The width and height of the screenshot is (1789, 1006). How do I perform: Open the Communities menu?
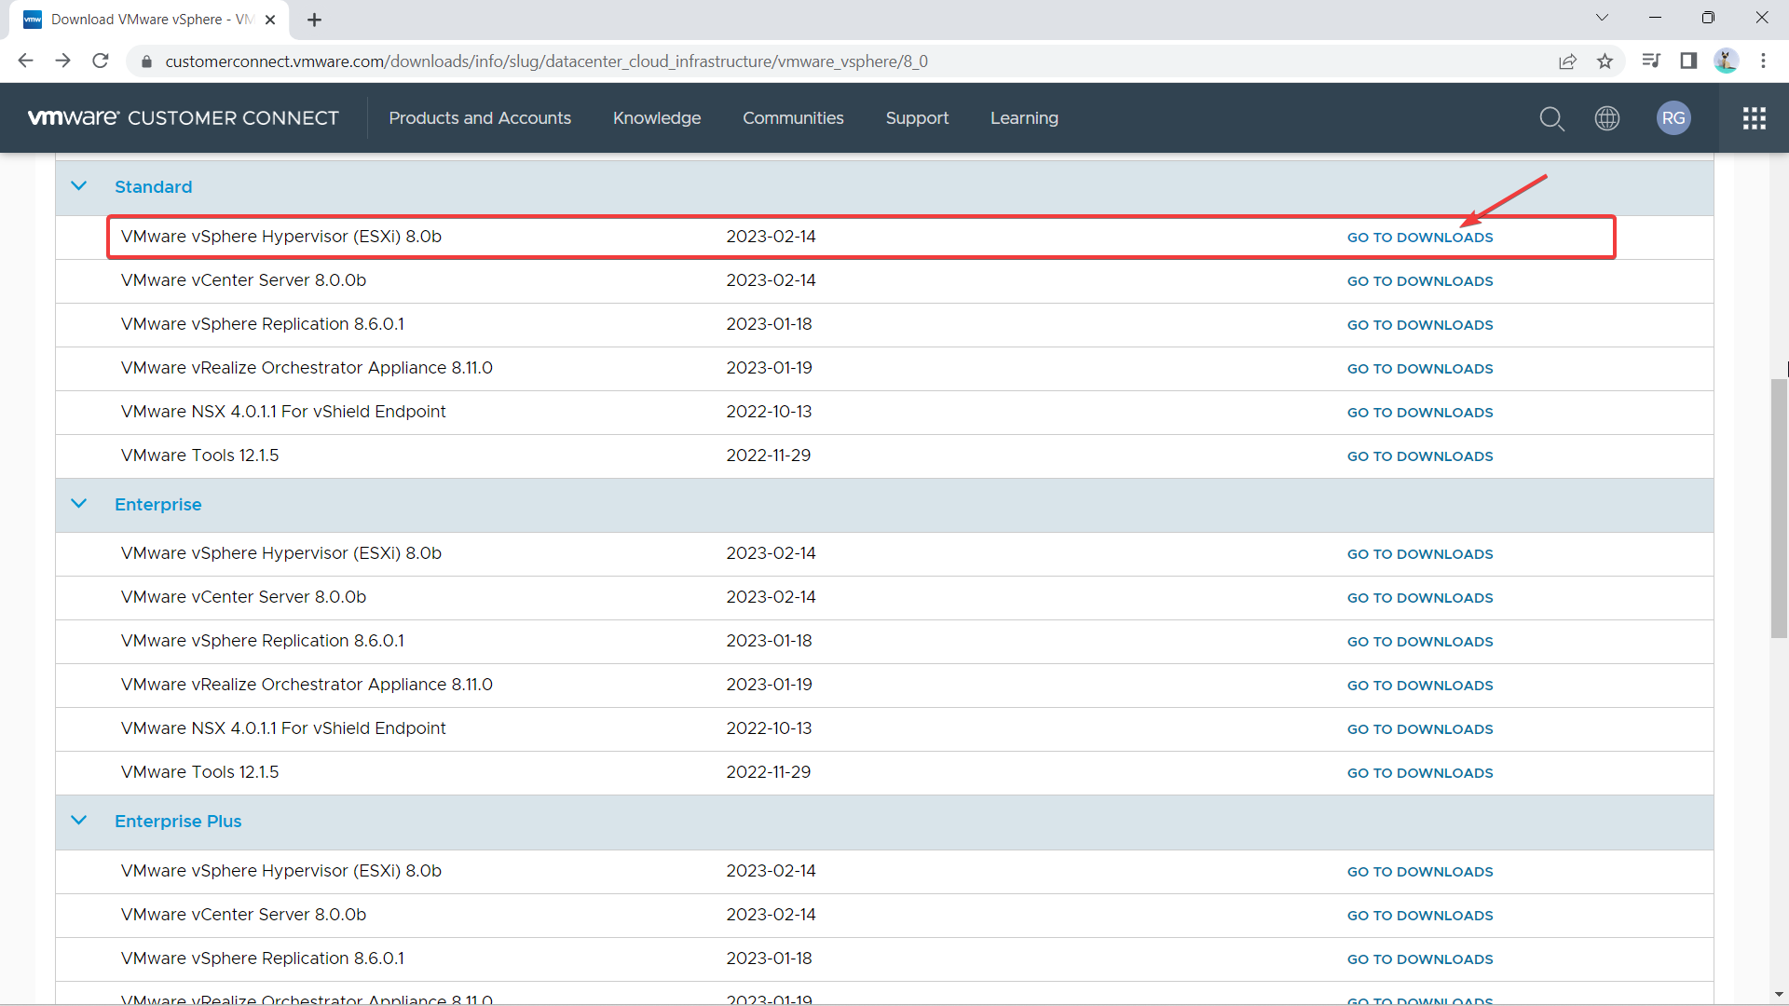pos(793,118)
